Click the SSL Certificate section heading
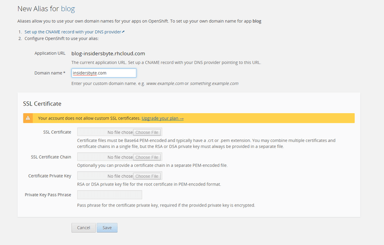 pyautogui.click(x=42, y=103)
